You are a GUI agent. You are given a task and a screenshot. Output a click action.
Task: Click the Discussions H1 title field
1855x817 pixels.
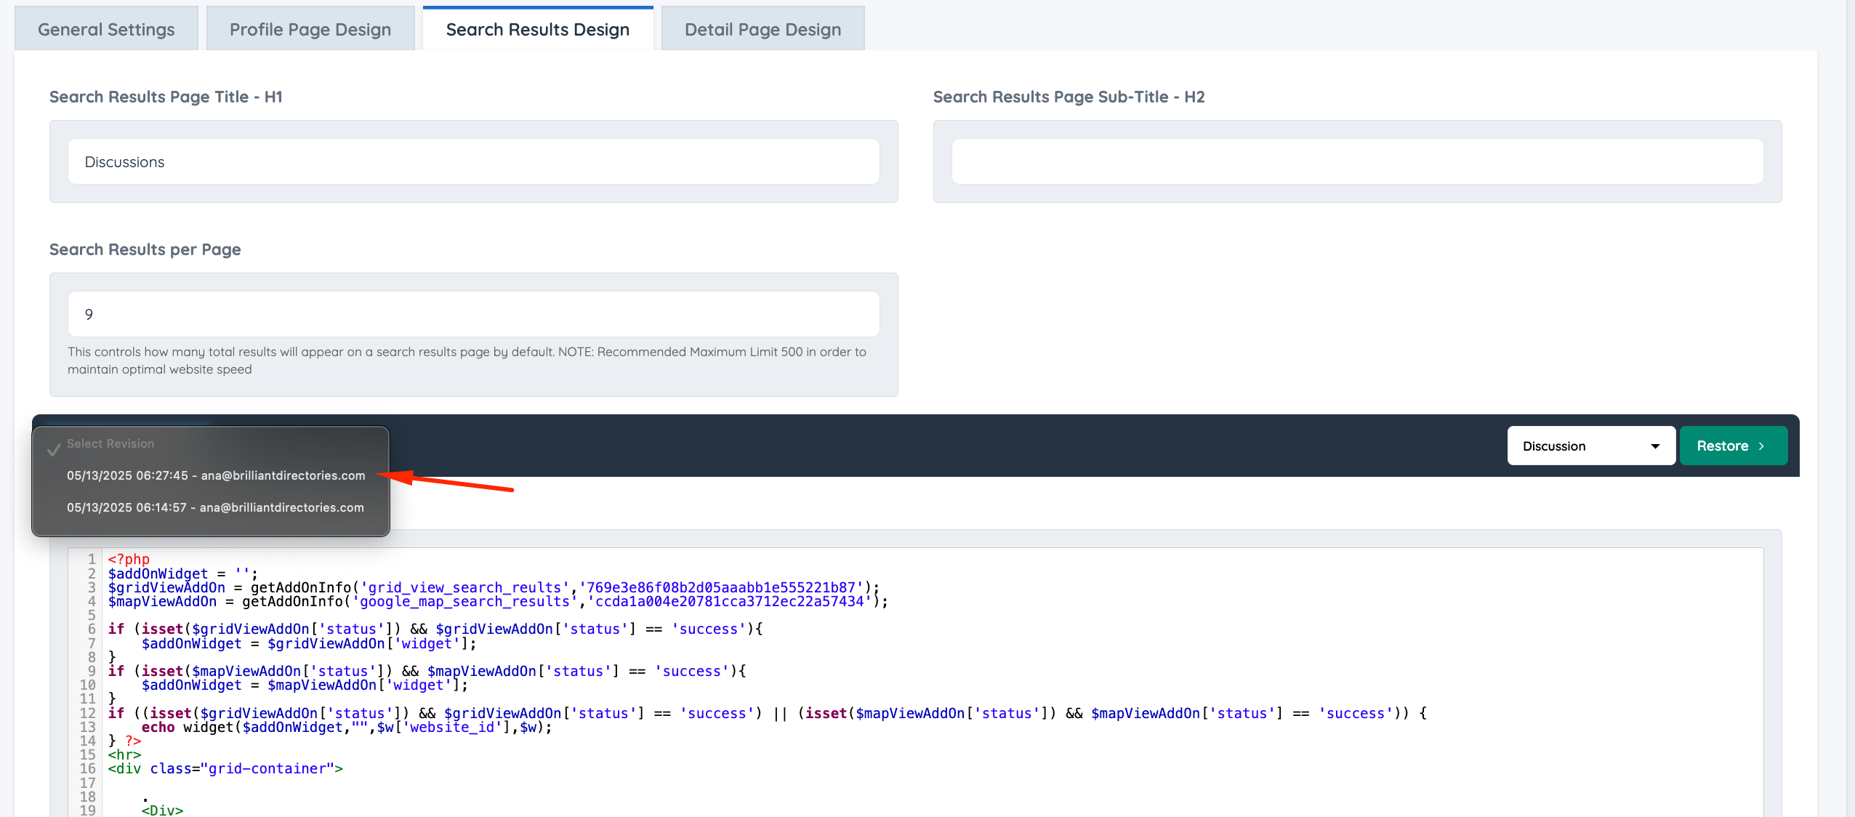[473, 162]
